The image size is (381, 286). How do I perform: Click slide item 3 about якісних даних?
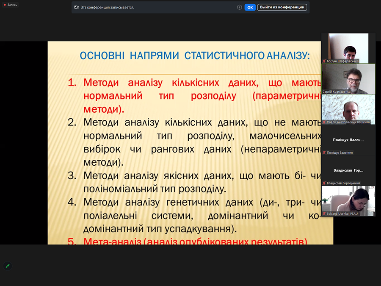click(x=194, y=182)
